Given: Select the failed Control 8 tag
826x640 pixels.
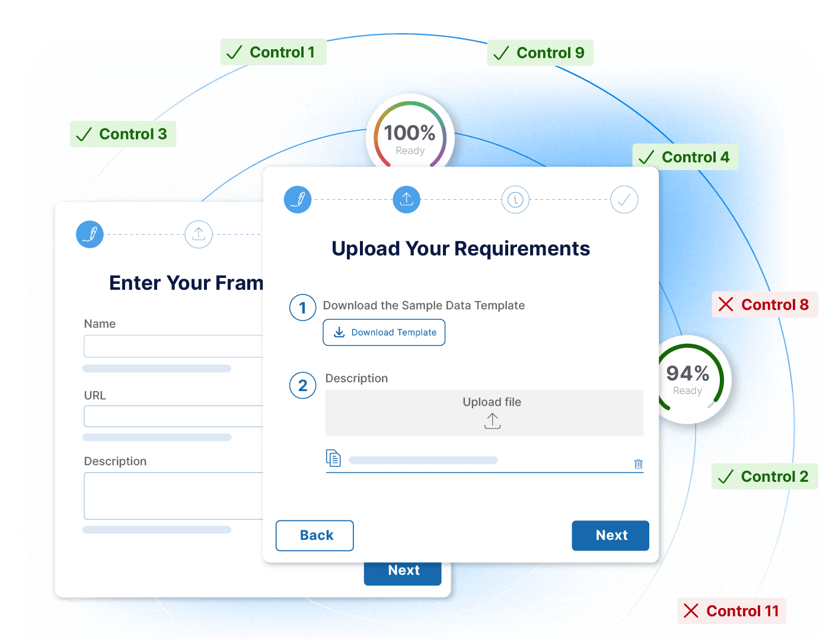Looking at the screenshot, I should 764,305.
